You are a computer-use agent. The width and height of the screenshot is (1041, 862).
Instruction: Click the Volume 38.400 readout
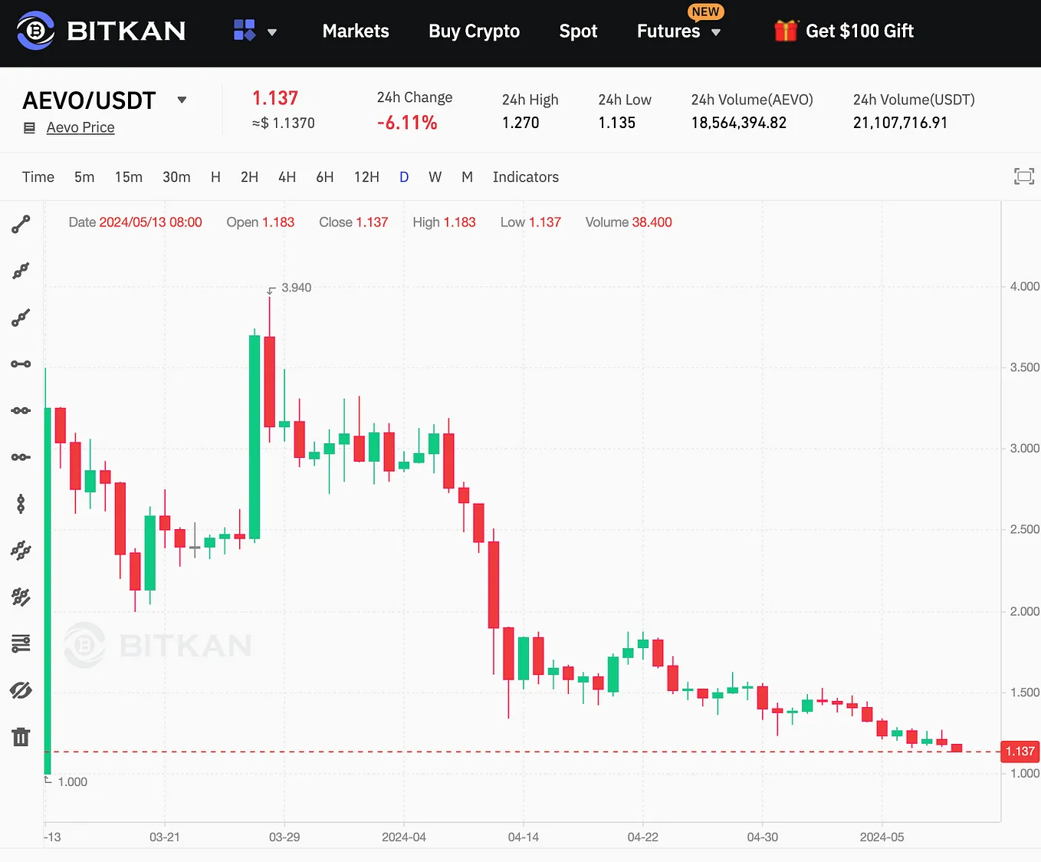(629, 222)
